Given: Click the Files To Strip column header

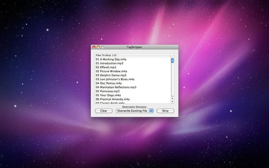Looking at the screenshot, I should (133, 55).
